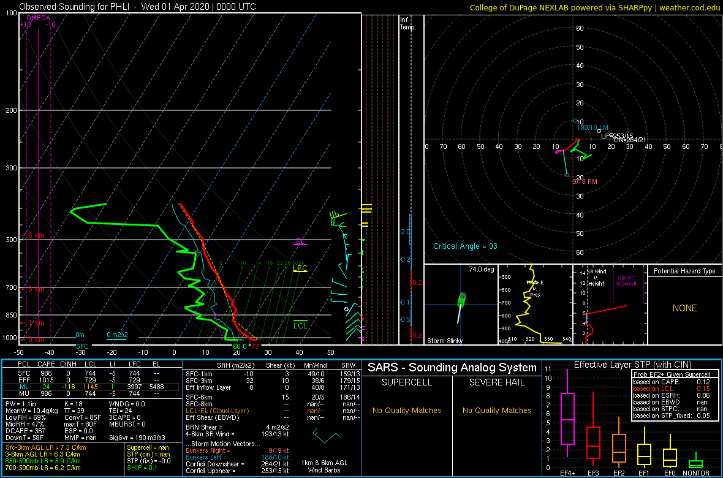
Task: Select the MU parcel row
Action: point(91,393)
